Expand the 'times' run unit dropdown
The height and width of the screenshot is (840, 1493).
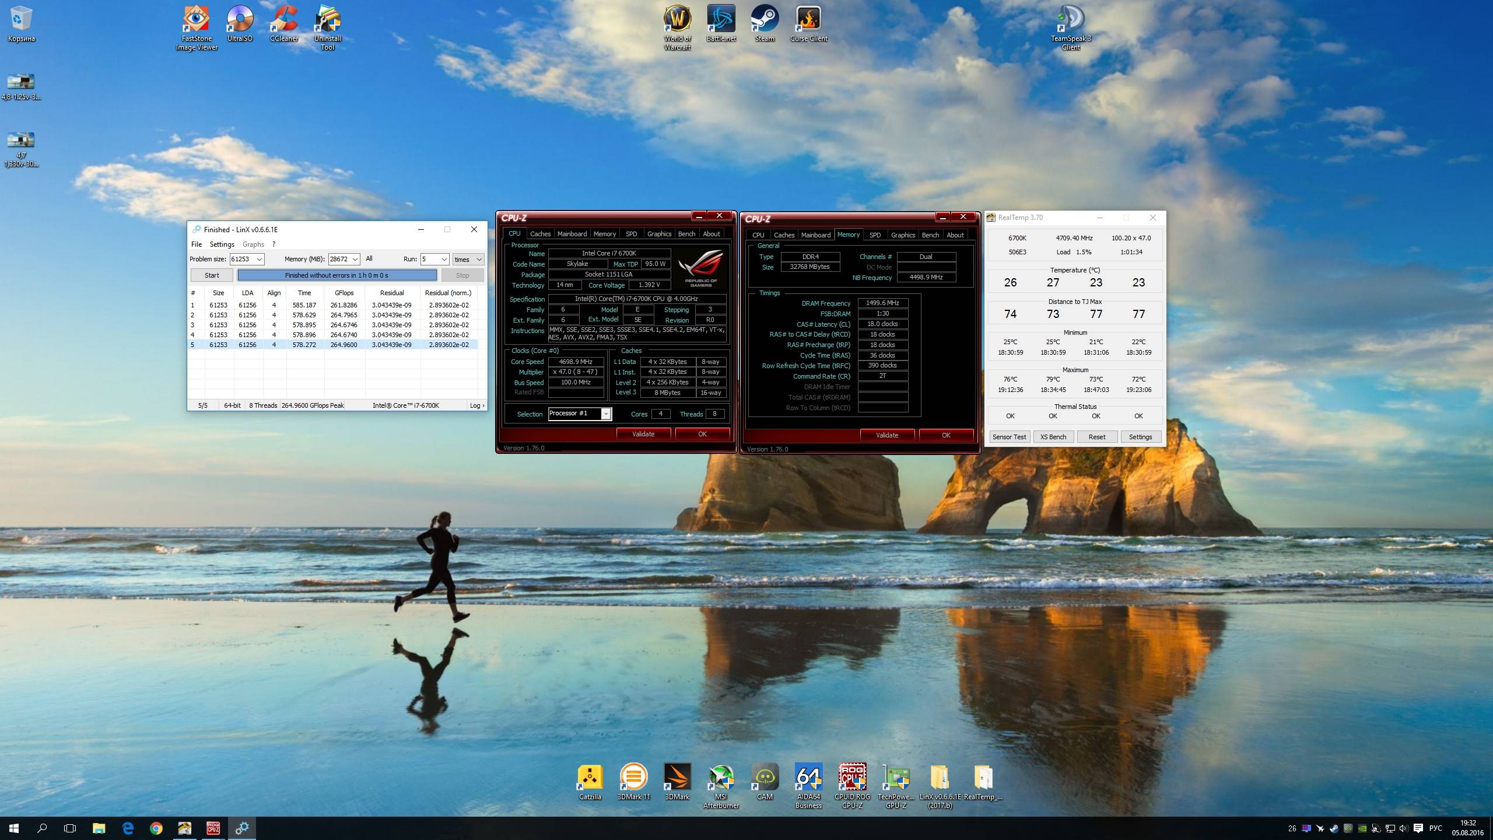pyautogui.click(x=479, y=259)
